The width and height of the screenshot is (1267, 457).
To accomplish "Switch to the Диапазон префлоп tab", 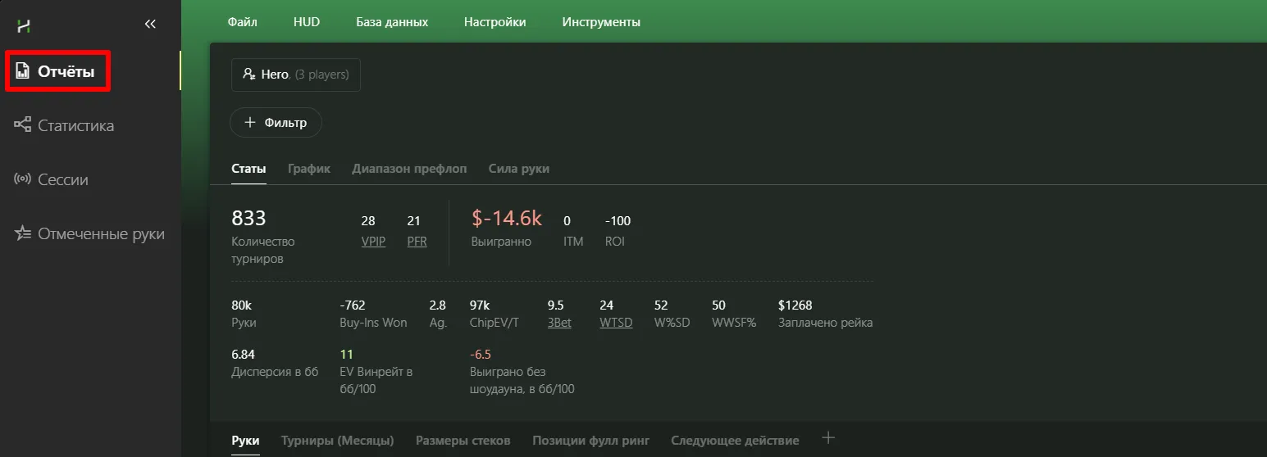I will (409, 169).
